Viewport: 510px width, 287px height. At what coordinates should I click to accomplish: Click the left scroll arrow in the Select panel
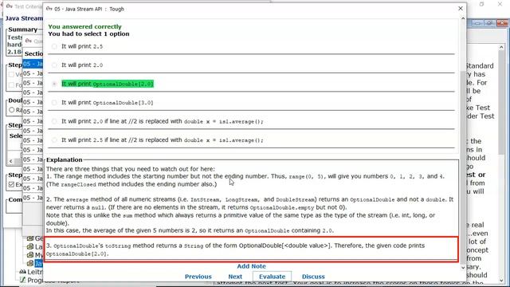(11, 161)
